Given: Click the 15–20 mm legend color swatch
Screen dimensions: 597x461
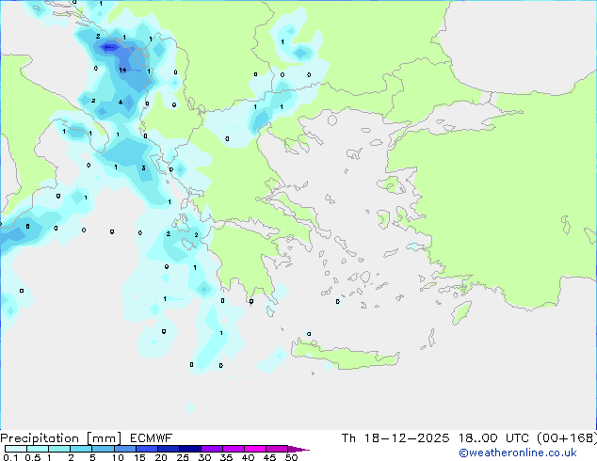Looking at the screenshot, I should point(146,449).
